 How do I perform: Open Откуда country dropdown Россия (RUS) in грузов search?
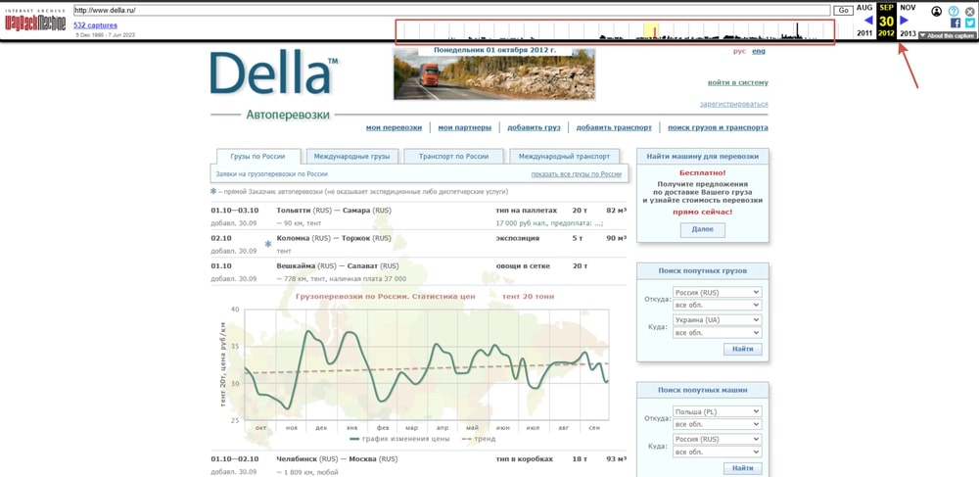coord(718,292)
